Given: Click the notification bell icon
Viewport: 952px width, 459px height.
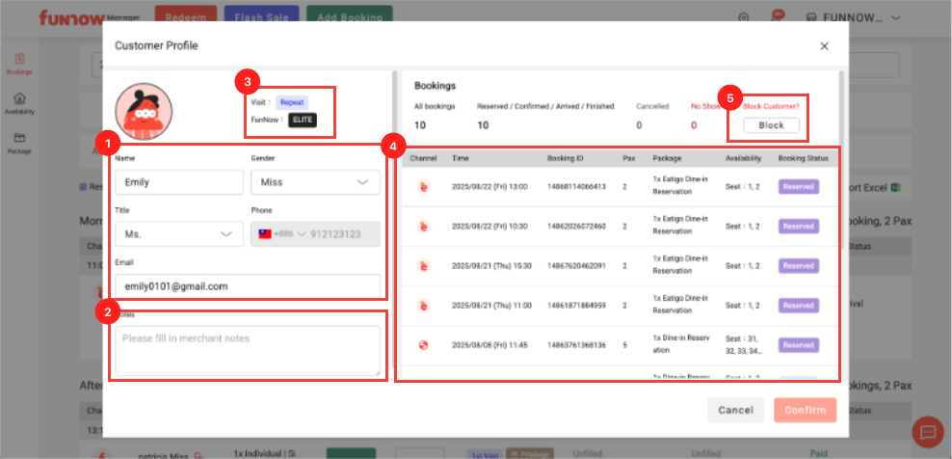Looking at the screenshot, I should (776, 17).
